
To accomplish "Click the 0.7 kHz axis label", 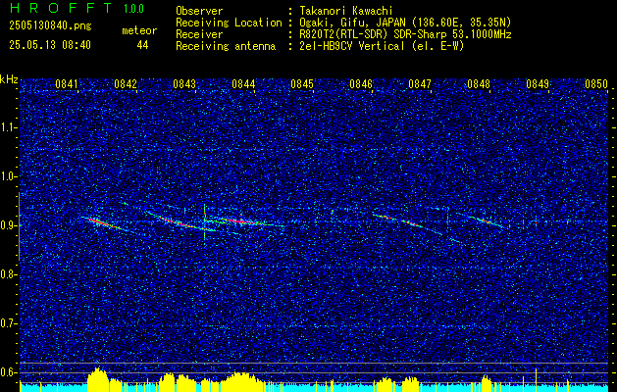I will 8,323.
